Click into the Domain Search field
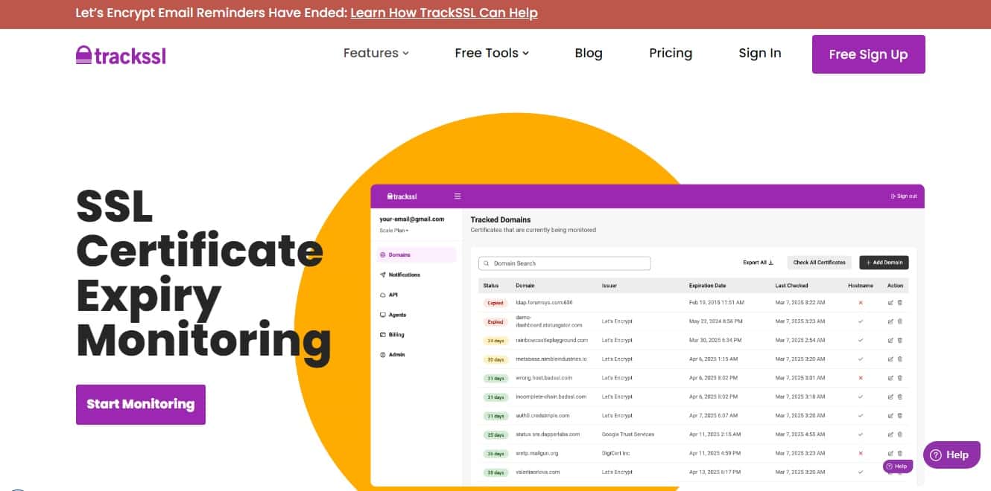 pos(565,263)
